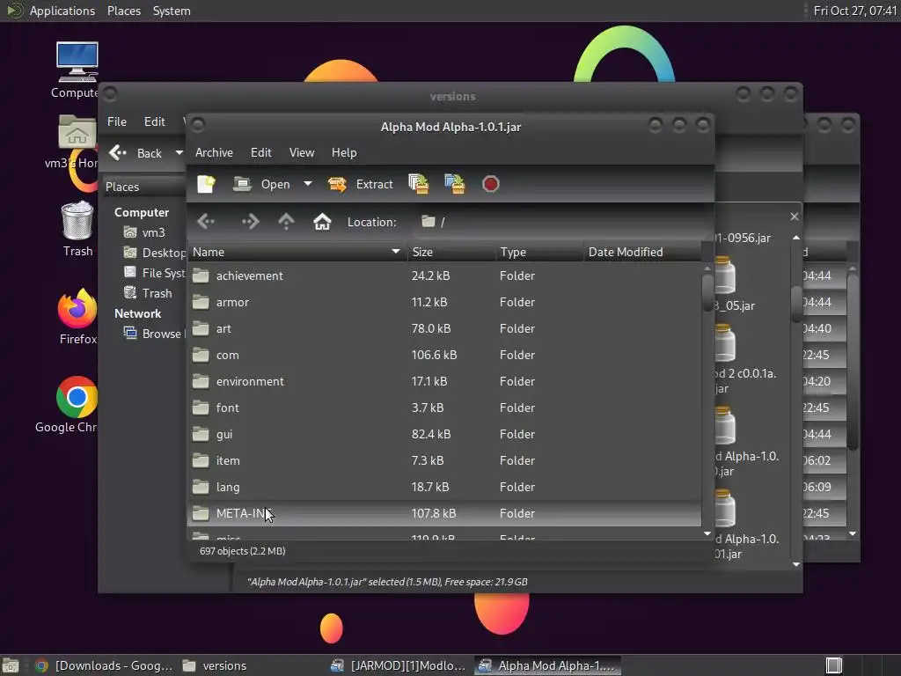Open the Computer desktop icon
901x676 pixels.
tap(77, 70)
